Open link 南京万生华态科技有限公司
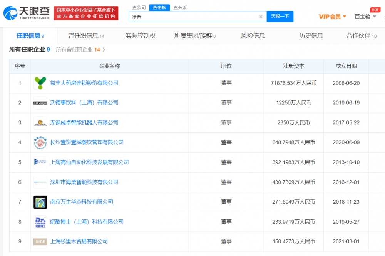The image size is (385, 256). (x=82, y=202)
